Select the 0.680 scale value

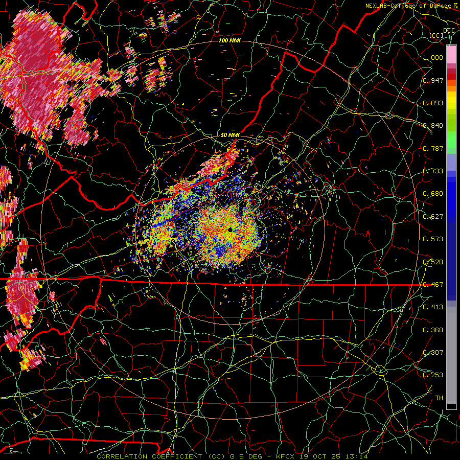433,194
